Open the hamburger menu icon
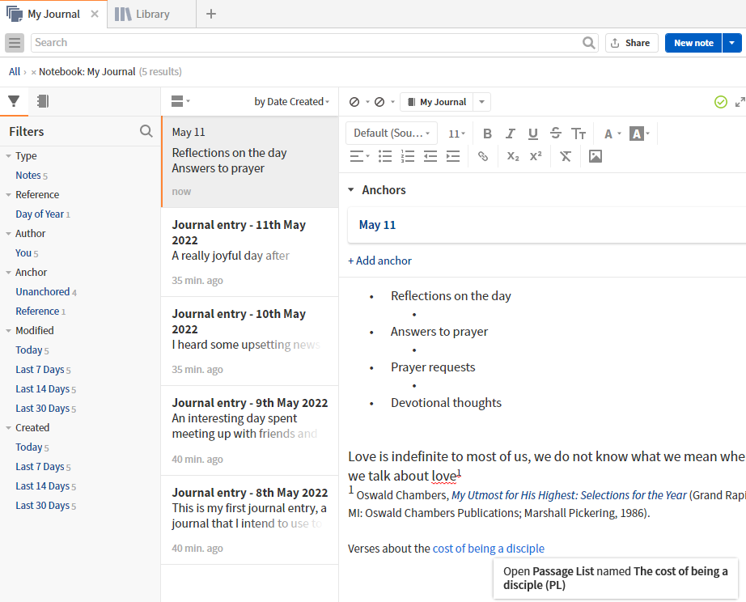 (15, 43)
